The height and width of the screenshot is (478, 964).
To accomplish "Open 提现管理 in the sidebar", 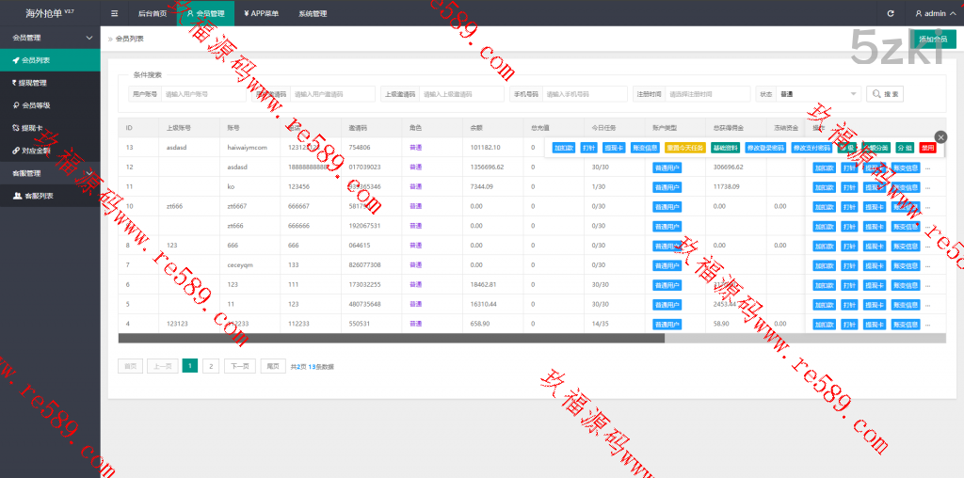I will [x=50, y=83].
